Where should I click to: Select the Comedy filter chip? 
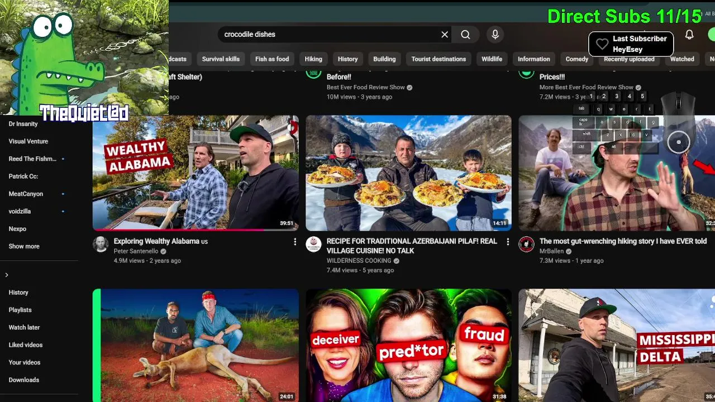coord(576,59)
